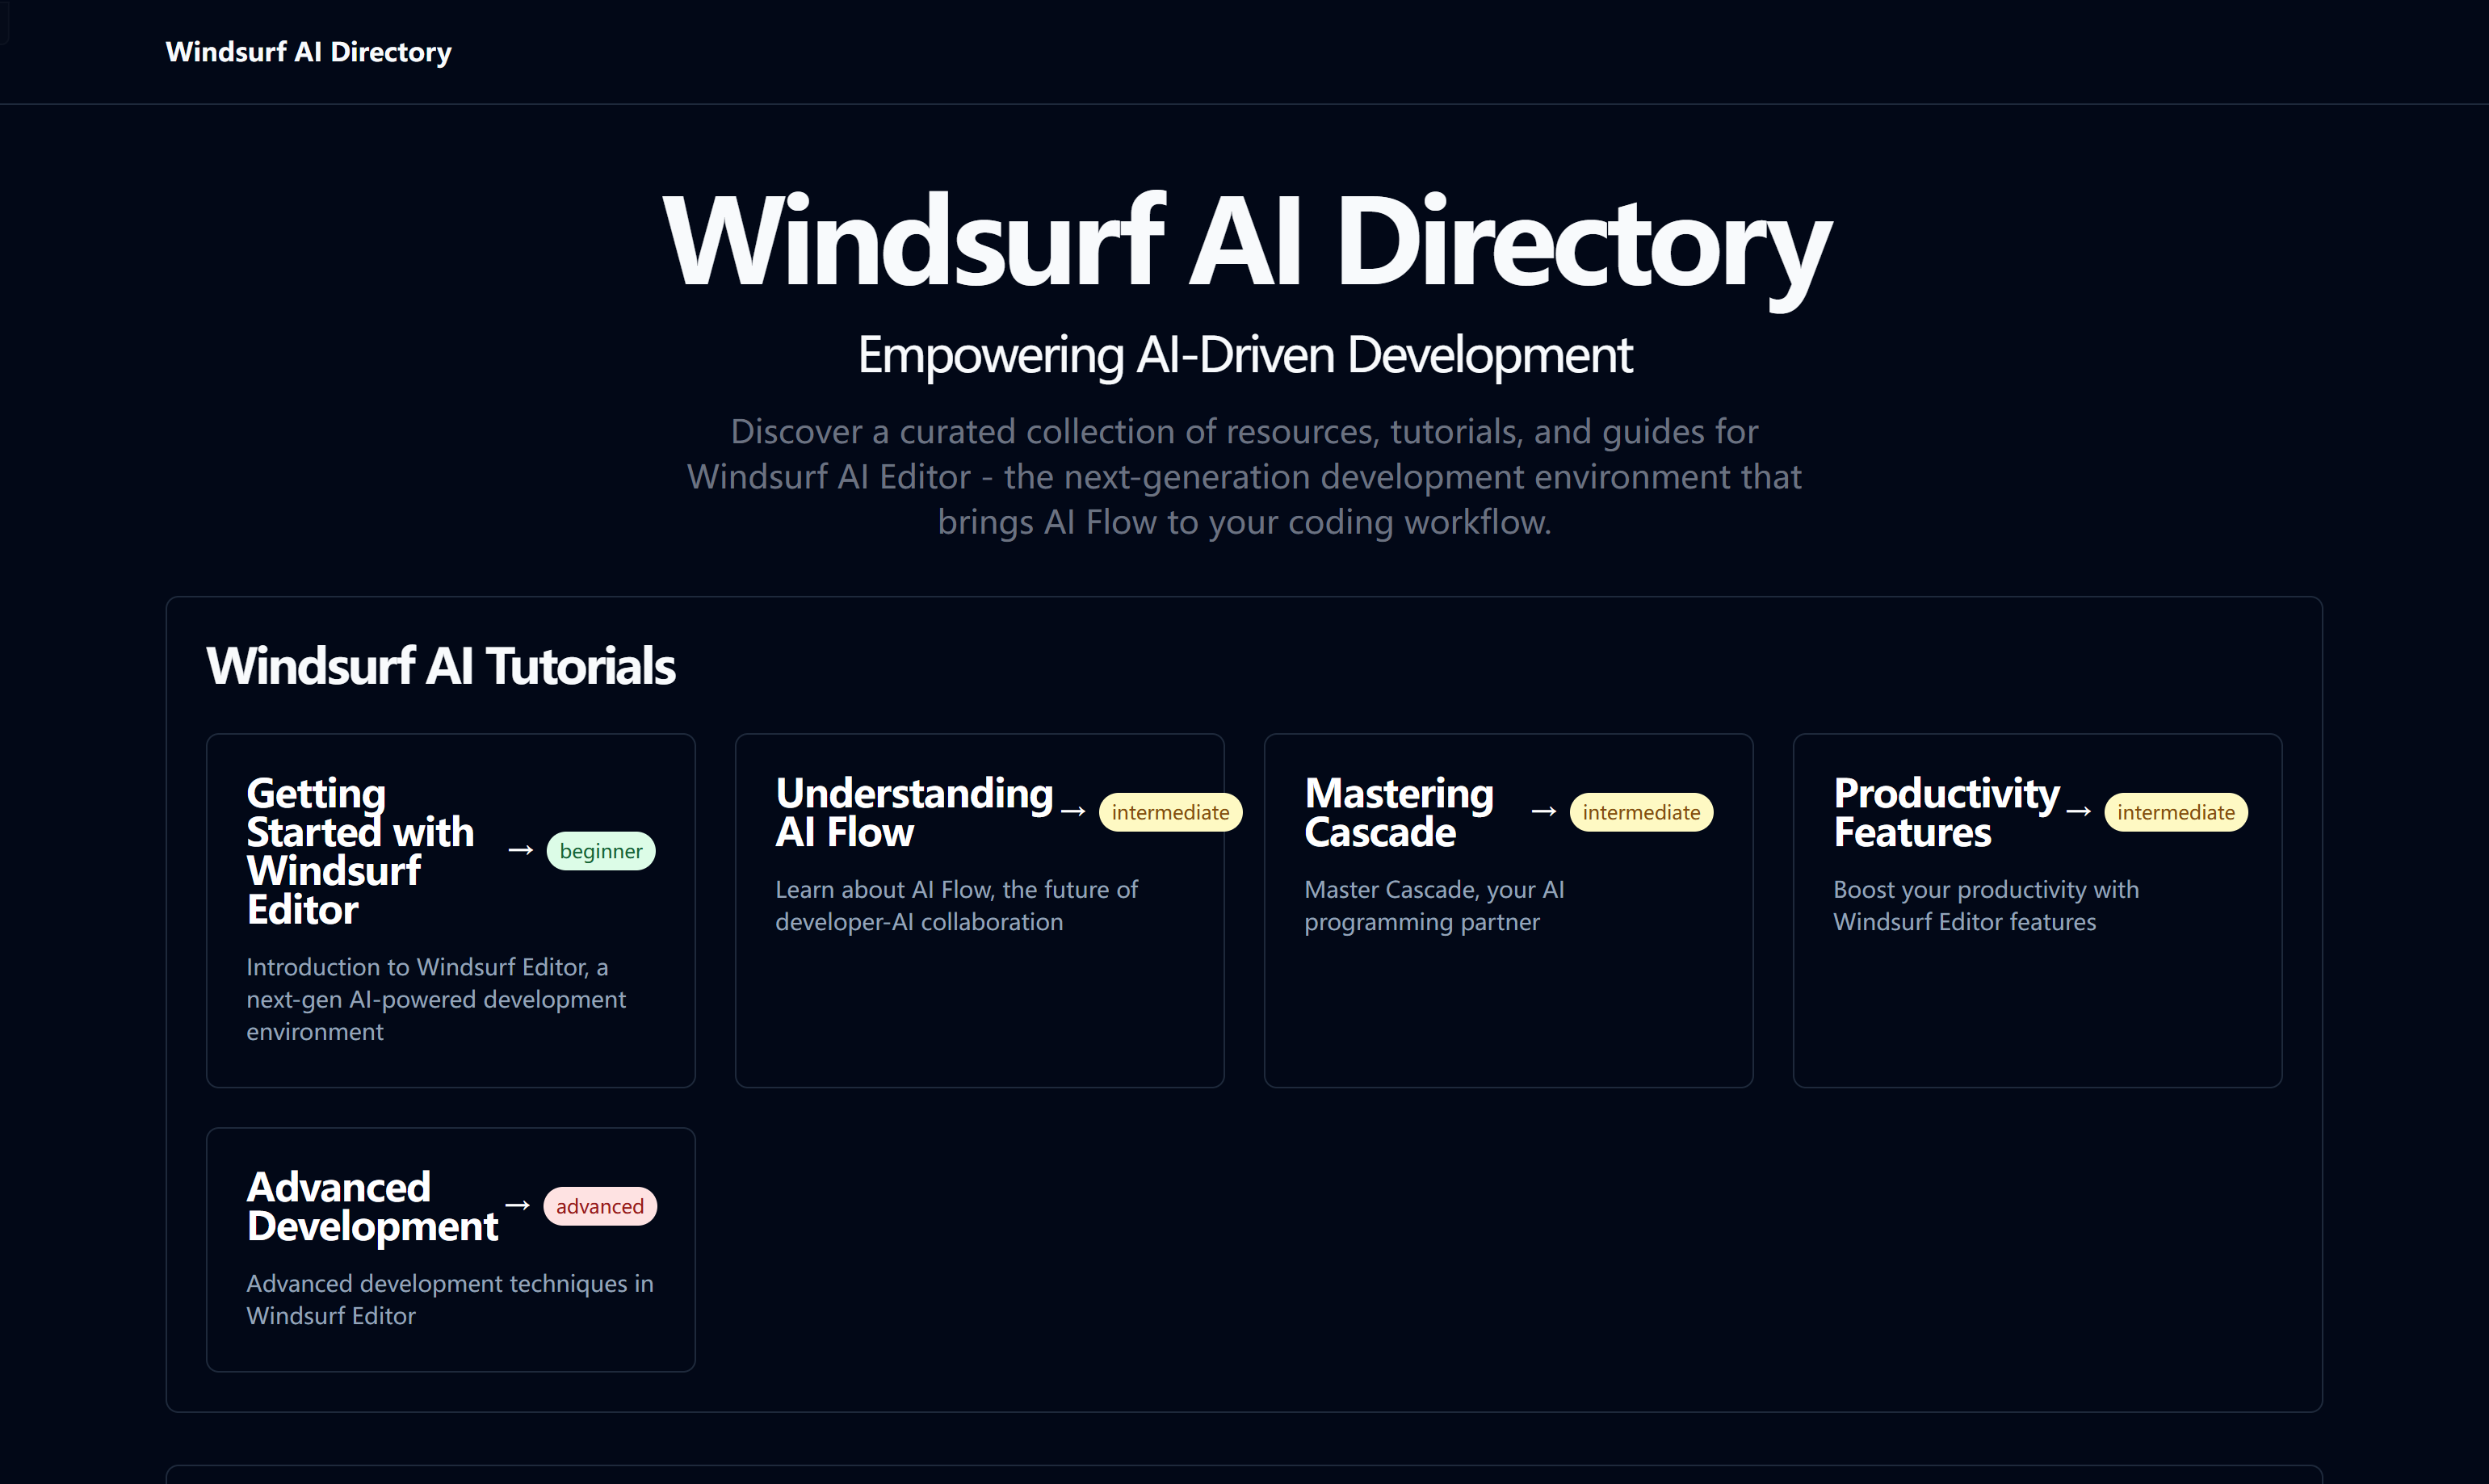2489x1484 pixels.
Task: Click the intermediate badge on Mastering Cascade
Action: point(1641,812)
